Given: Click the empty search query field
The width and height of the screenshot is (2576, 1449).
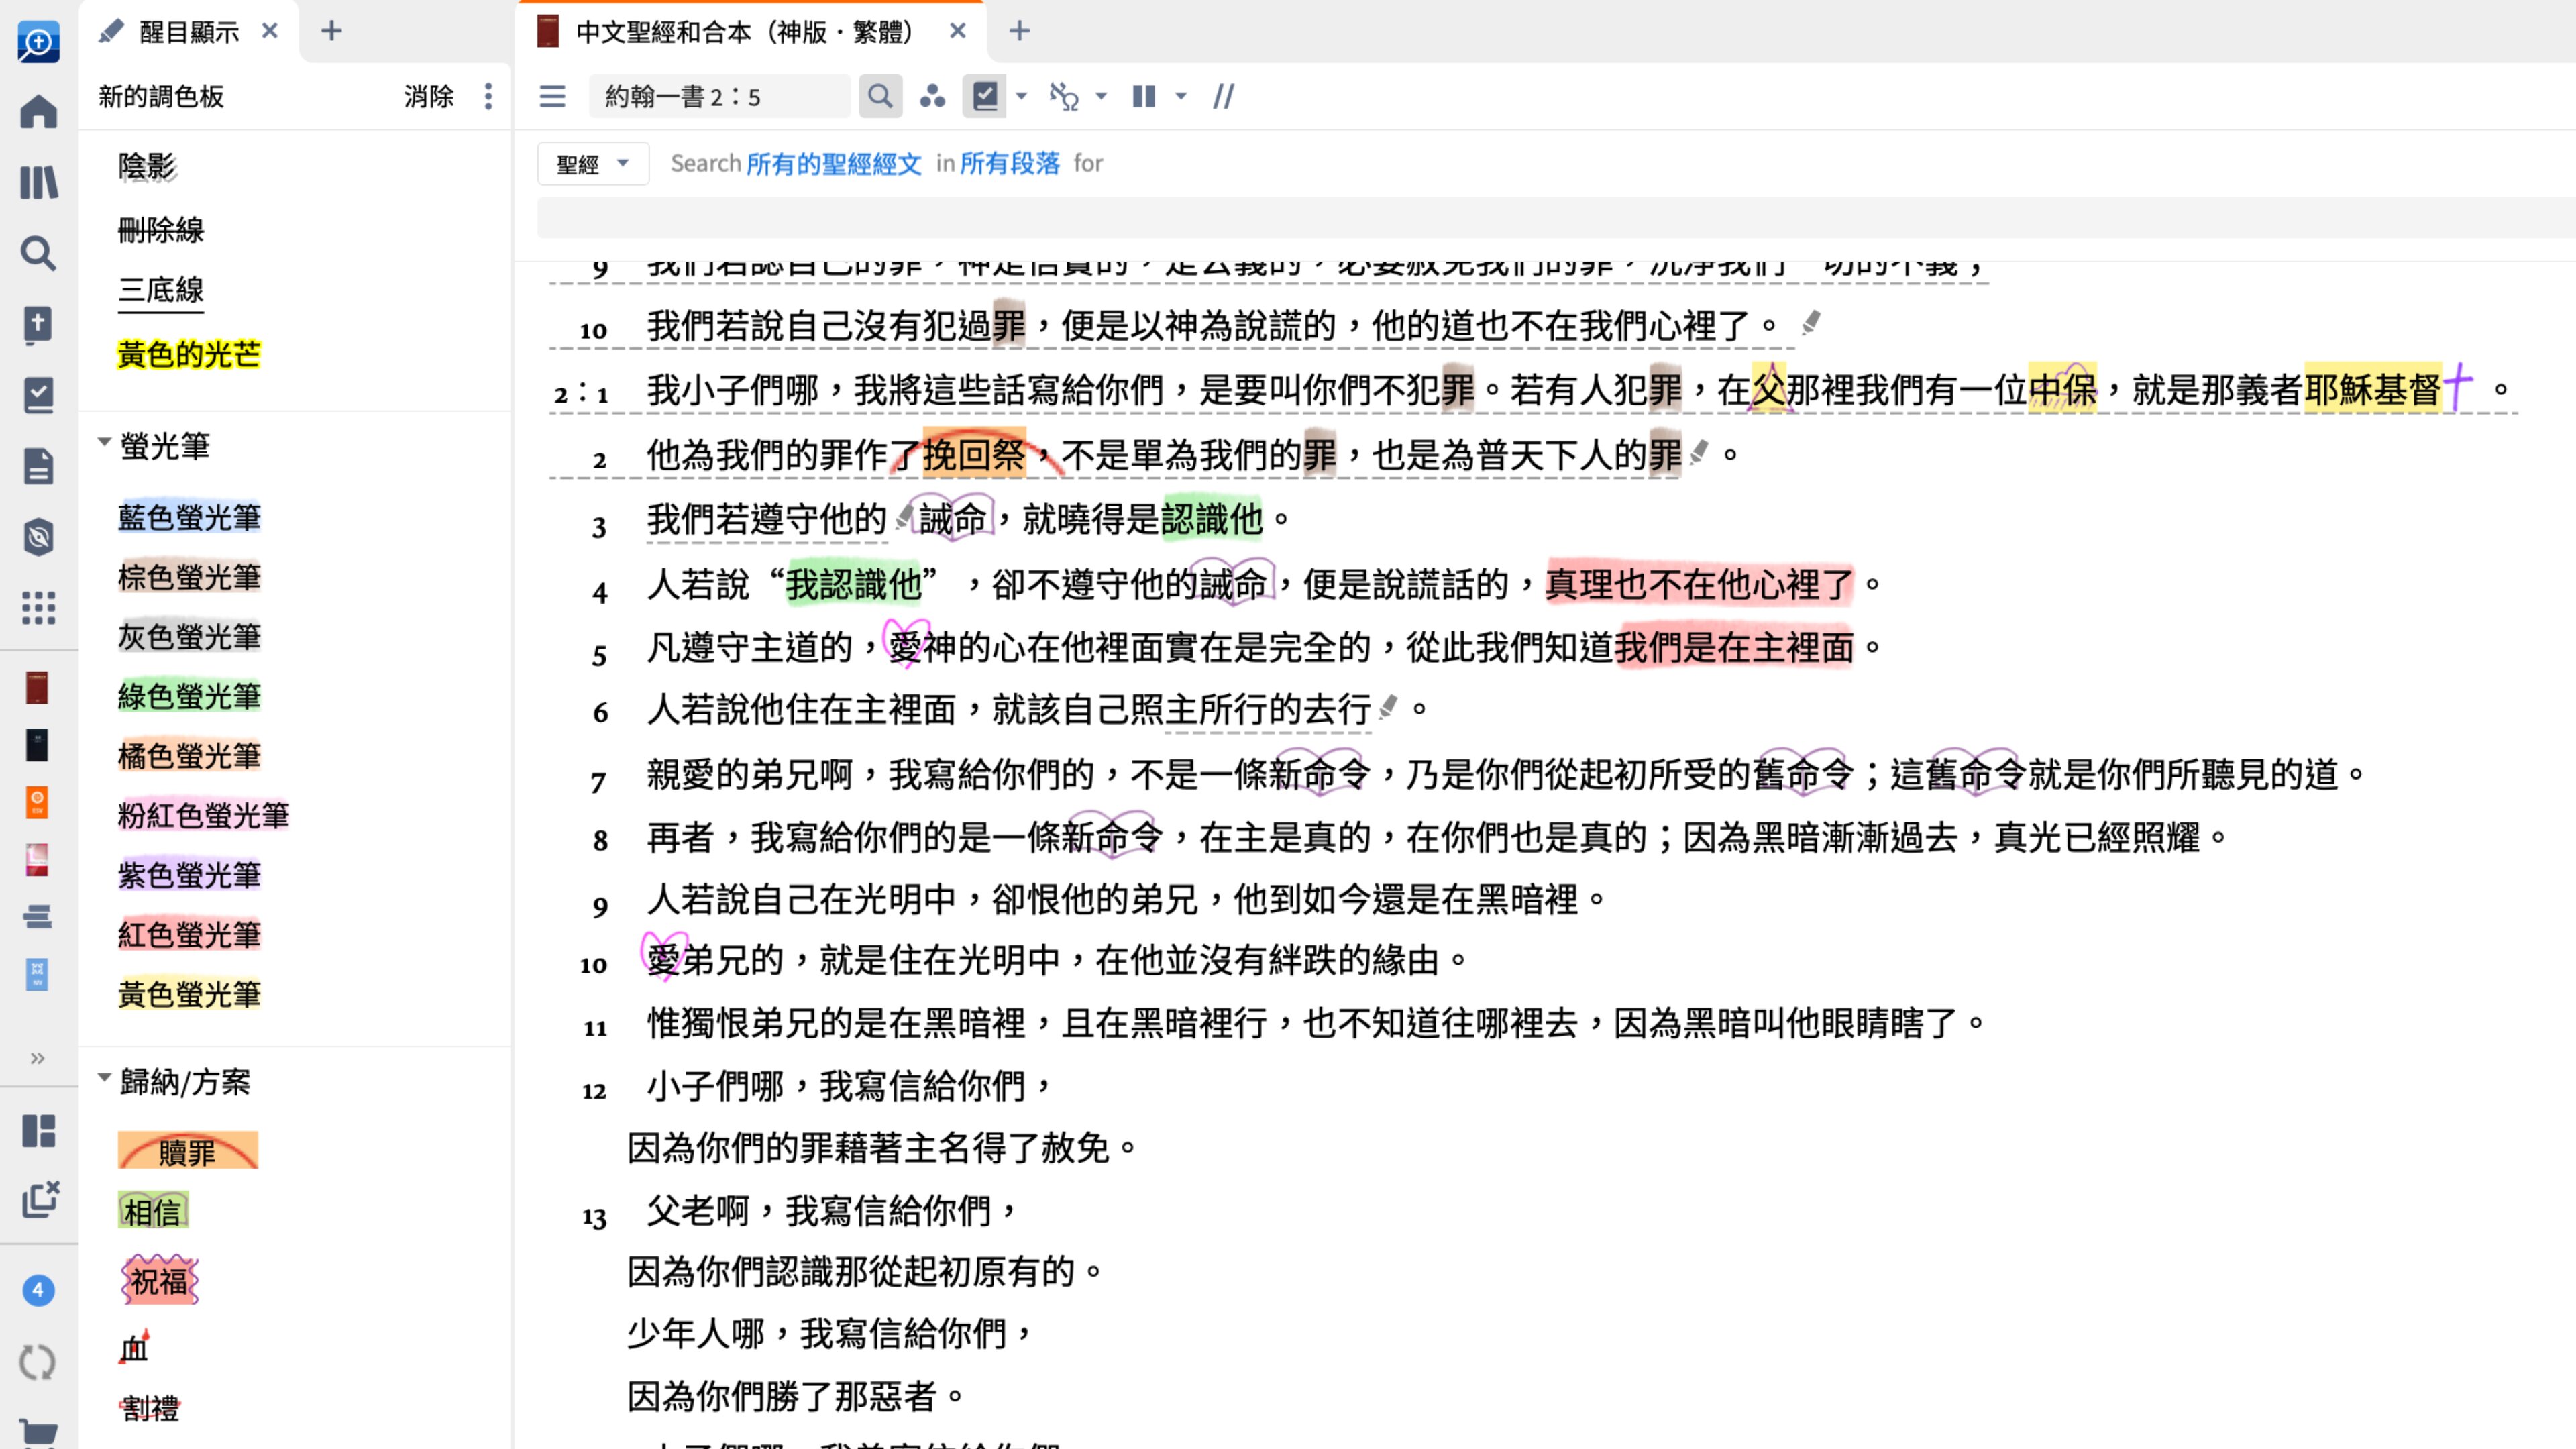Looking at the screenshot, I should (x=1556, y=218).
